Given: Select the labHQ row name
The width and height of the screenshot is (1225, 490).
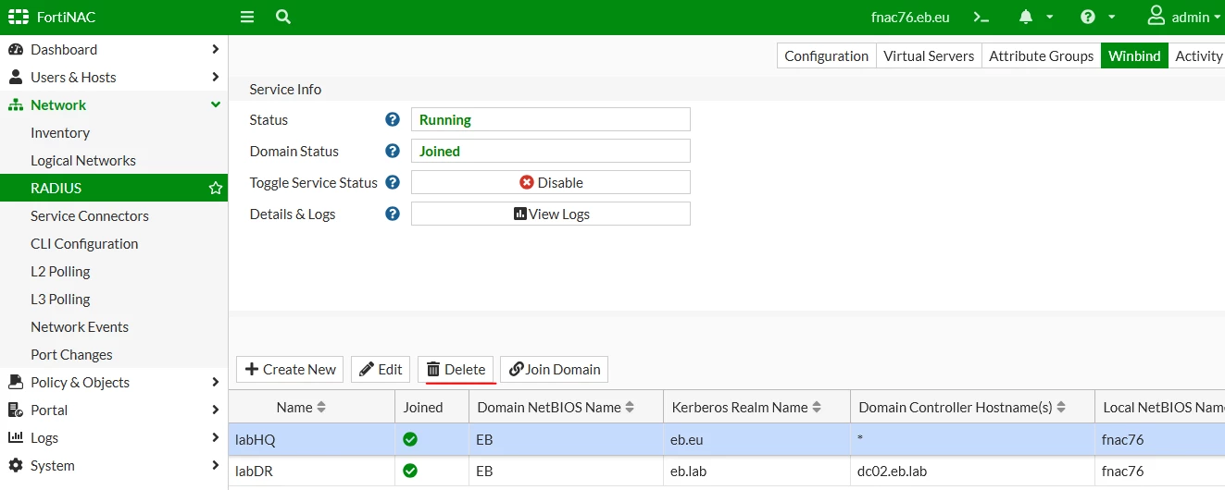Looking at the screenshot, I should click(x=256, y=439).
